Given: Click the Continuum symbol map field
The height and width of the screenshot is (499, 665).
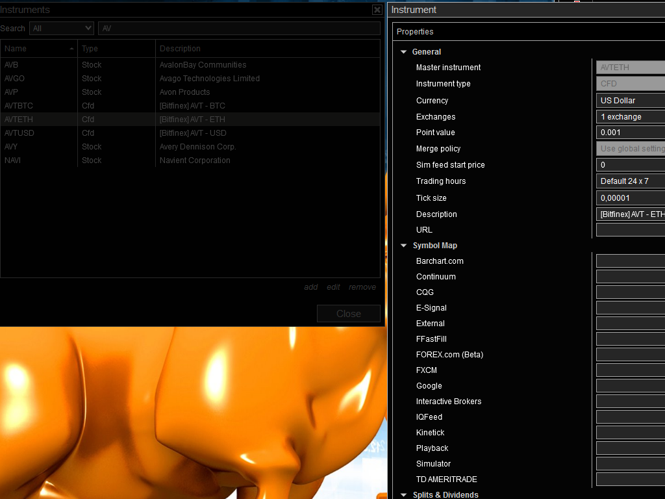Looking at the screenshot, I should click(631, 277).
